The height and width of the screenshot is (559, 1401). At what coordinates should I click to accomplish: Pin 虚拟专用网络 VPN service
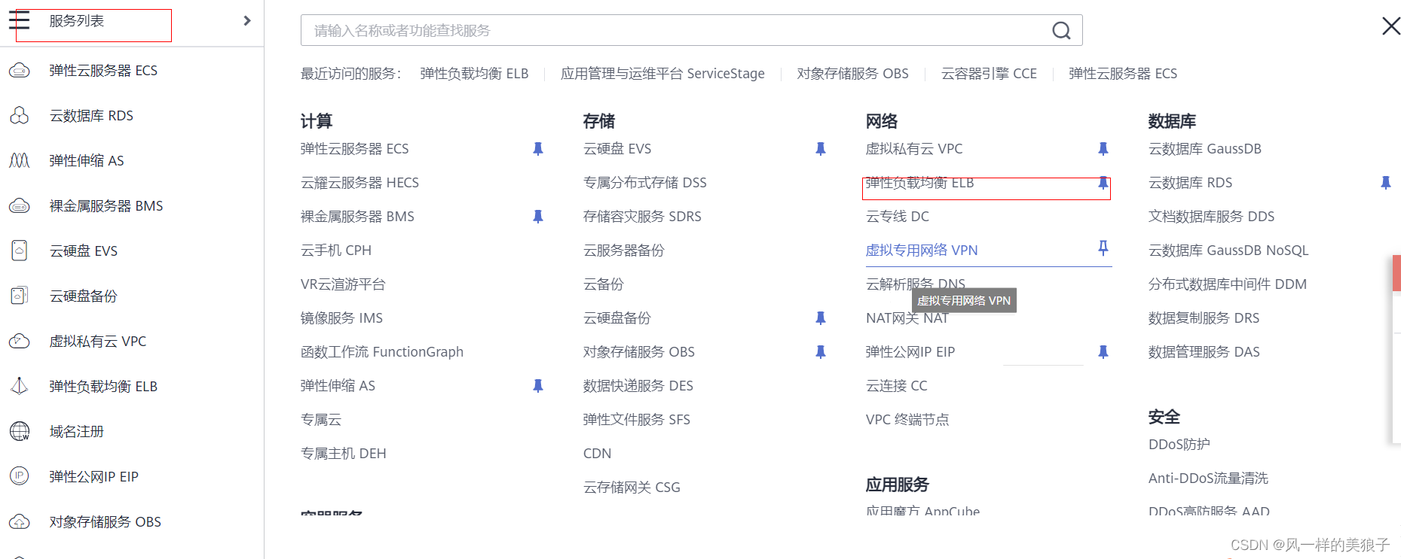click(1103, 248)
